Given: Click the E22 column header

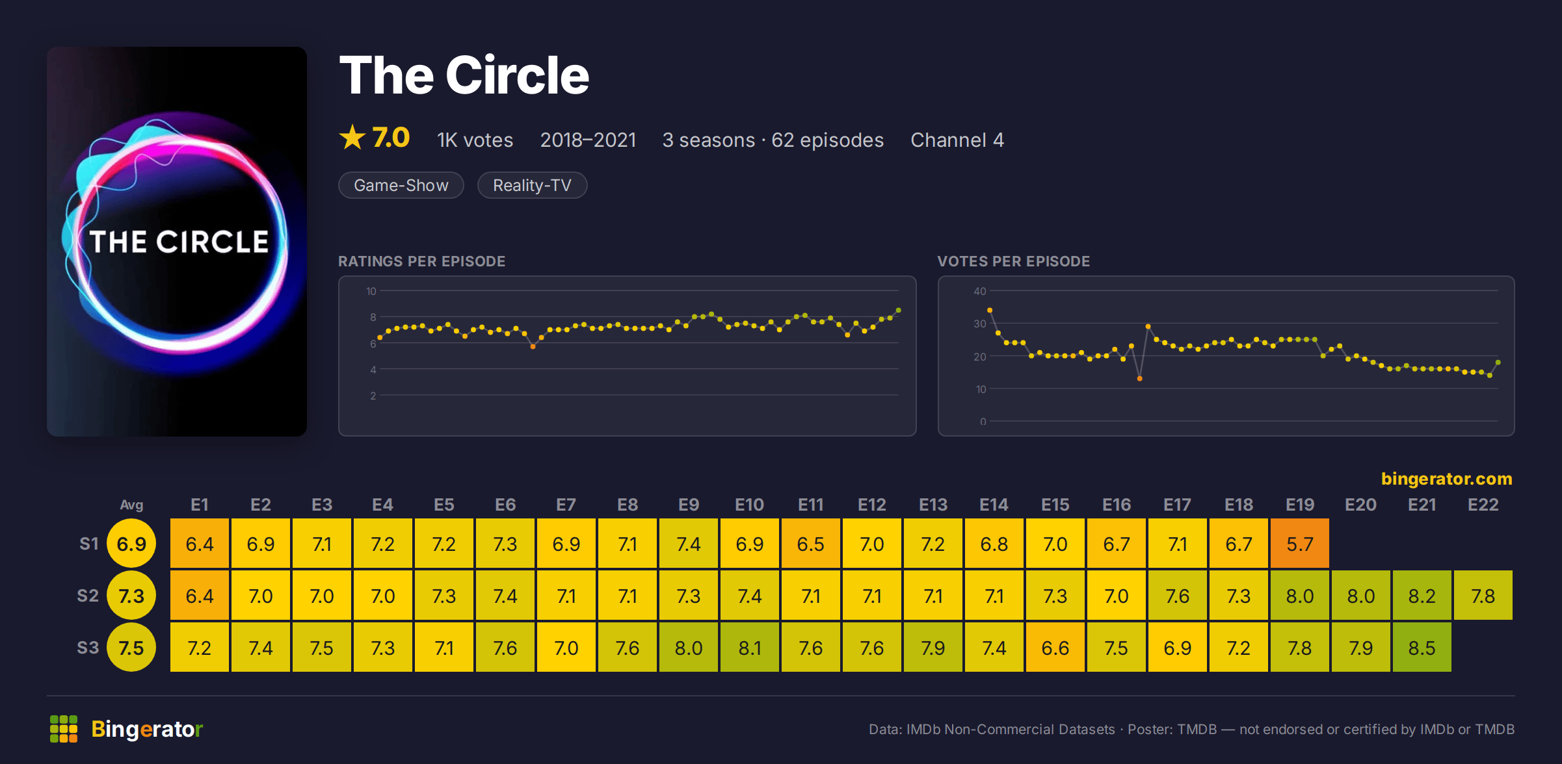Looking at the screenshot, I should 1483,505.
